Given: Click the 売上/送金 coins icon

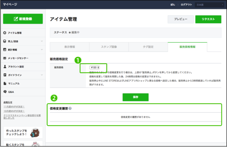Looking at the screenshot, I should 5,41.
